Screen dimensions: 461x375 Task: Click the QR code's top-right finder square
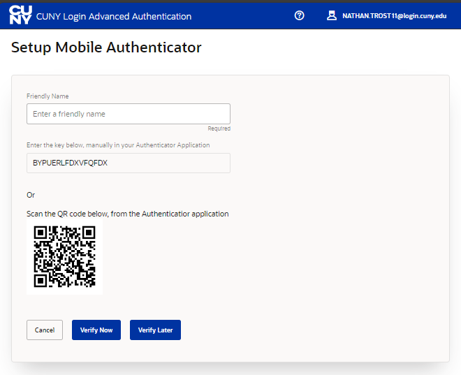(89, 233)
